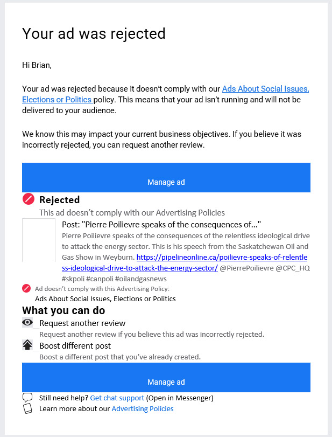Screen dimensions: 332x437
Task: Click the small red icon beside "Ad doesn't comply"
Action: [x=26, y=288]
